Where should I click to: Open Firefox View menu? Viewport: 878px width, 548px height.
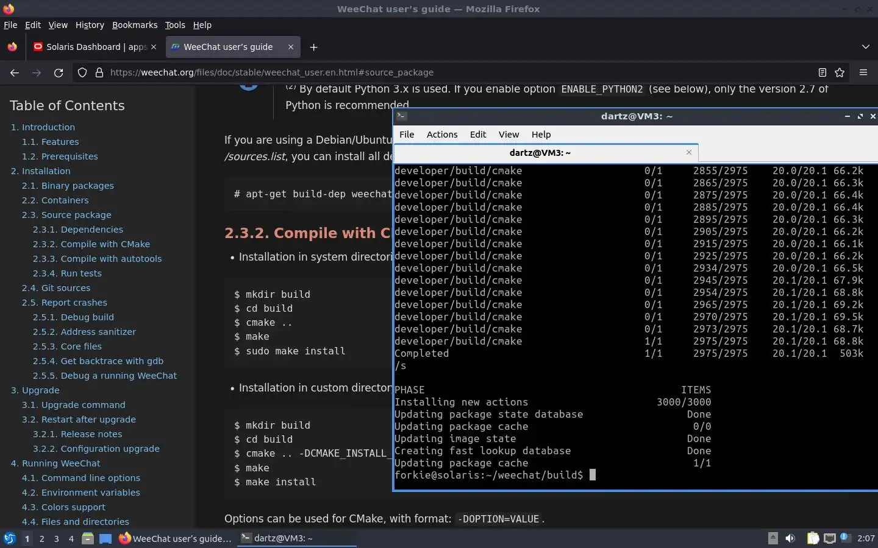tap(58, 25)
